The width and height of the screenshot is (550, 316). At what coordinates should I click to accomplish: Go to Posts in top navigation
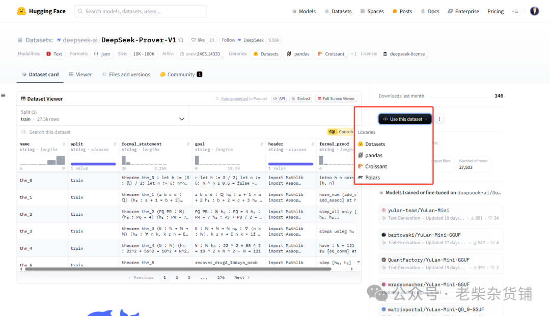pyautogui.click(x=402, y=11)
